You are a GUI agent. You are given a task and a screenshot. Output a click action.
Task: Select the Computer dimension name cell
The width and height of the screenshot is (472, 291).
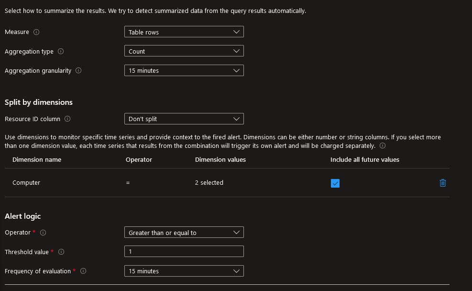click(x=26, y=183)
